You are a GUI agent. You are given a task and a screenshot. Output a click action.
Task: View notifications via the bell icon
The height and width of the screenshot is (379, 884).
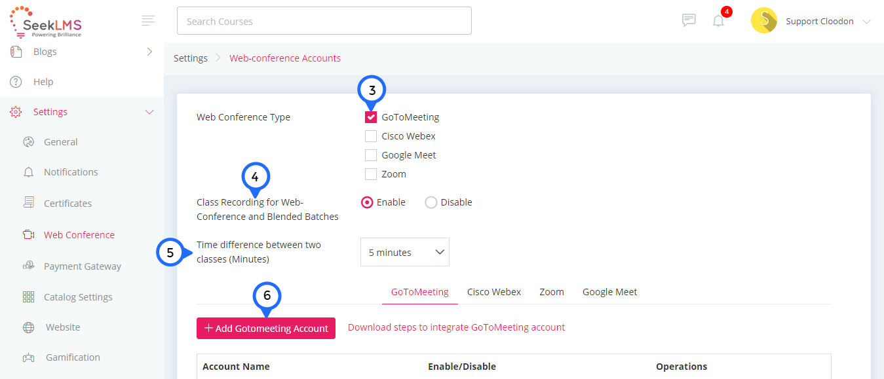[719, 21]
